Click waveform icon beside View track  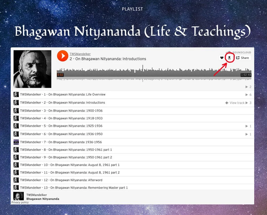(227, 103)
